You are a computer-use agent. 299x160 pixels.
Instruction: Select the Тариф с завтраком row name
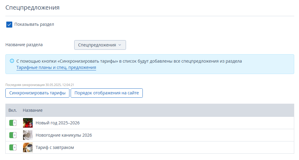55,147
